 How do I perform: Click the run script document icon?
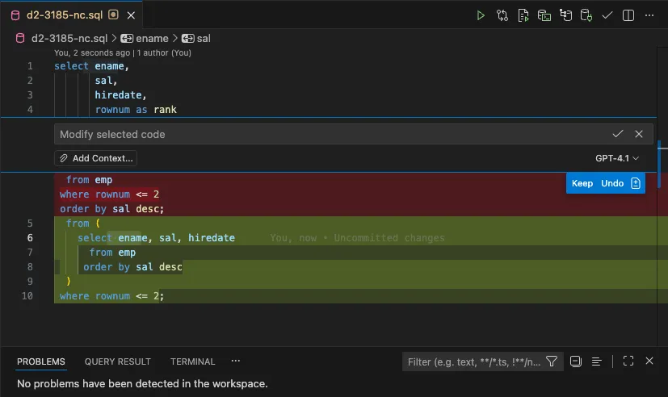coord(523,15)
